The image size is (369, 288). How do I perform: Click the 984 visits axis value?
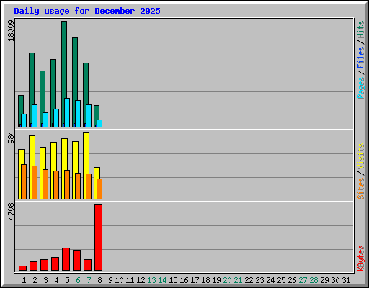(11, 138)
